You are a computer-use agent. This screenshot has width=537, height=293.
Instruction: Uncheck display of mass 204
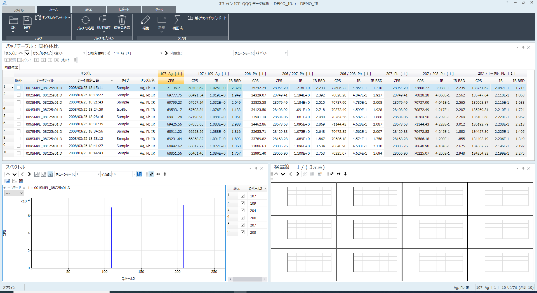(x=242, y=211)
